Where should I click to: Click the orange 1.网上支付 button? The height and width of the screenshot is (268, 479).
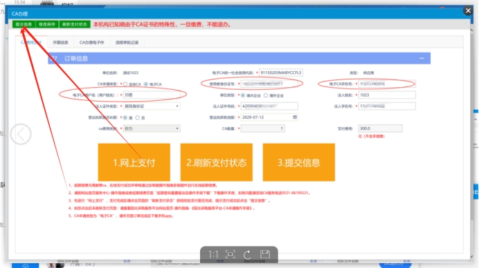[134, 162]
